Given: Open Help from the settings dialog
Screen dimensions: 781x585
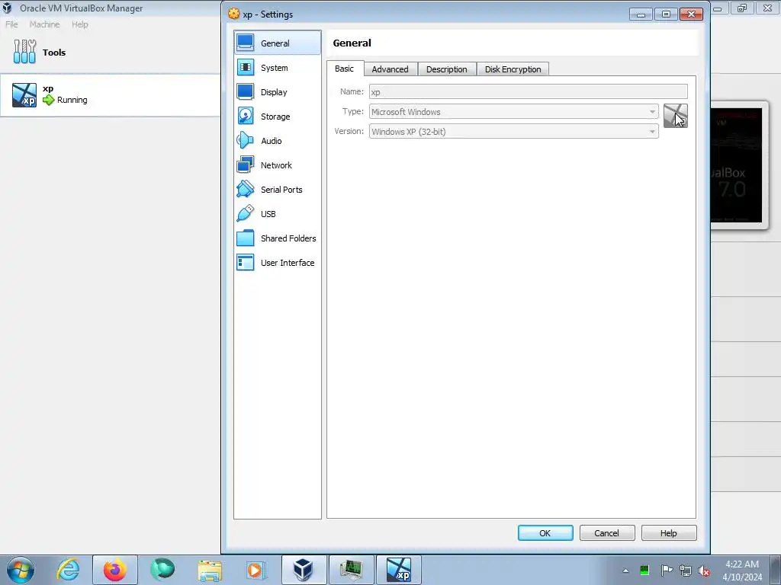Looking at the screenshot, I should coord(669,532).
